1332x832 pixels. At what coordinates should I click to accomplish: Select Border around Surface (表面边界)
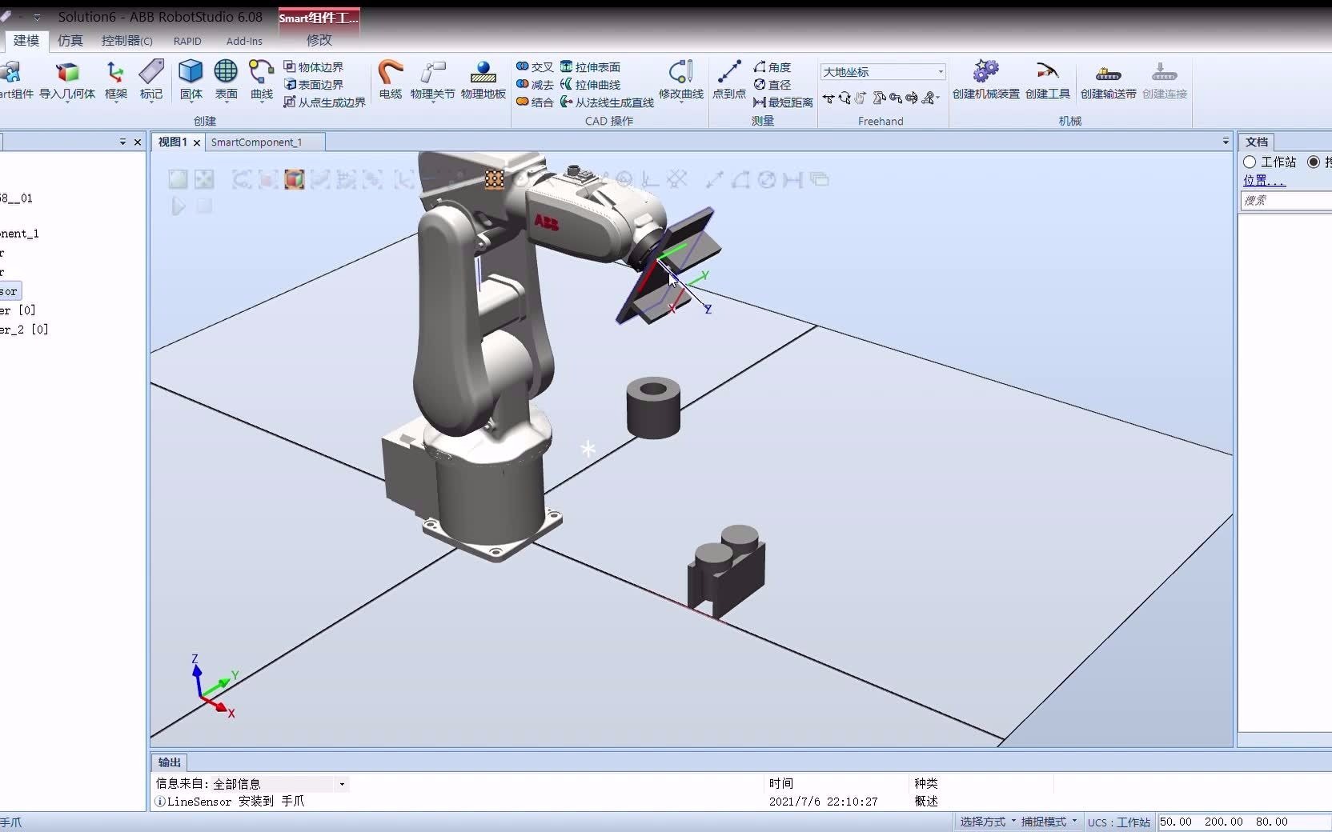314,85
